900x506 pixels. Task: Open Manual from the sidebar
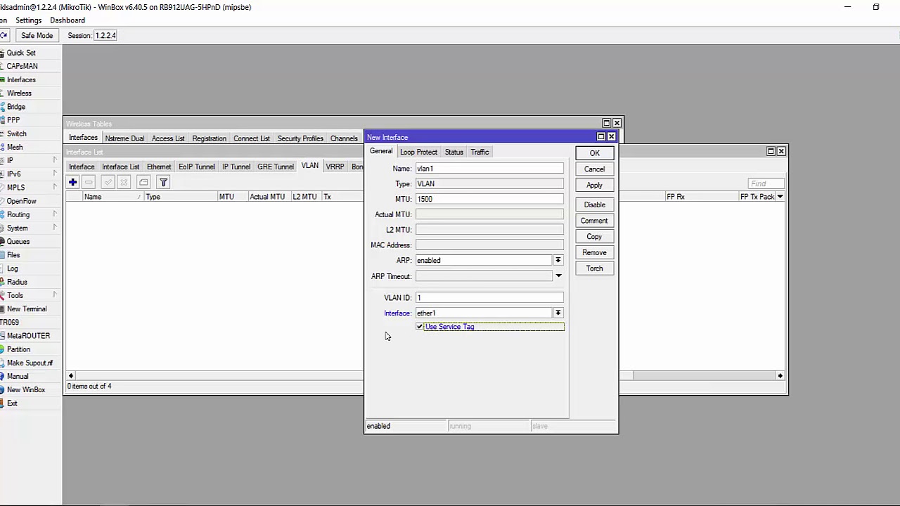tap(18, 376)
